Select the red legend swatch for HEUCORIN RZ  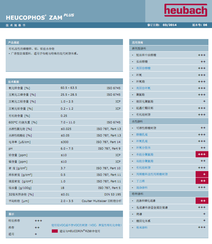click(x=54, y=231)
